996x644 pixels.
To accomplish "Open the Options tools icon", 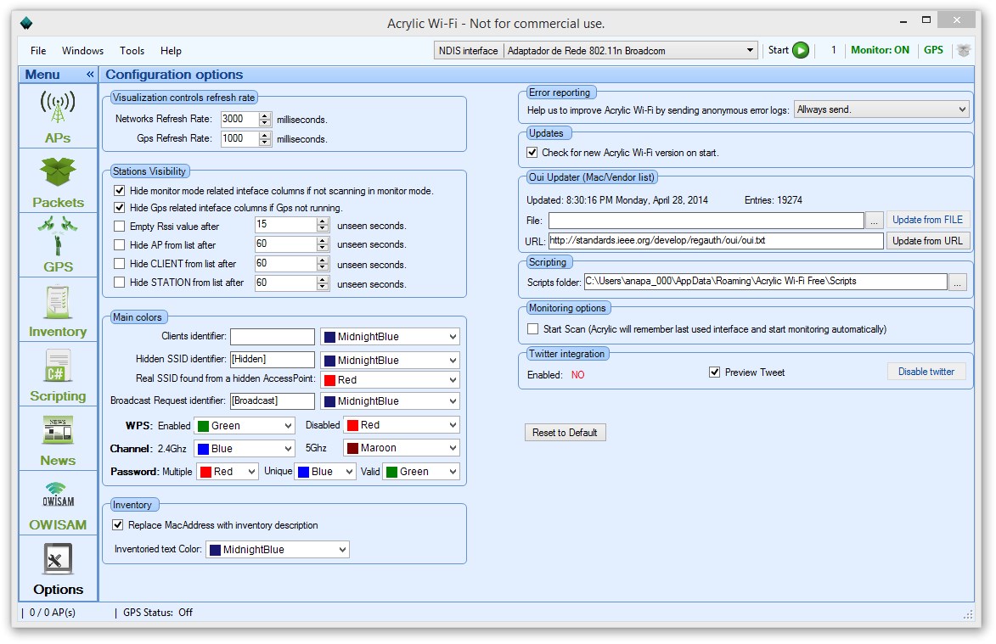I will pyautogui.click(x=58, y=559).
